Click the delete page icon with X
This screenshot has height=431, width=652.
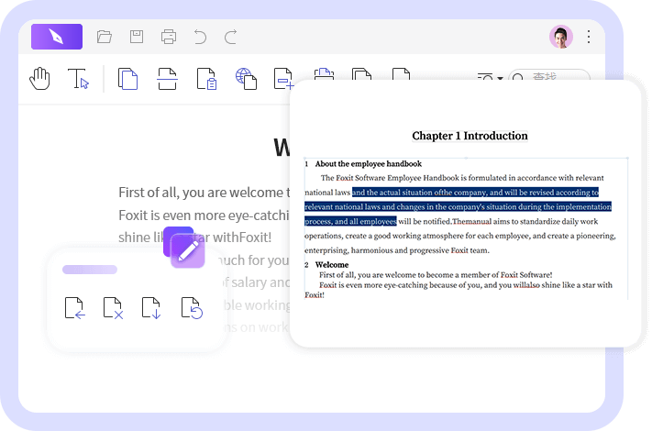(113, 307)
